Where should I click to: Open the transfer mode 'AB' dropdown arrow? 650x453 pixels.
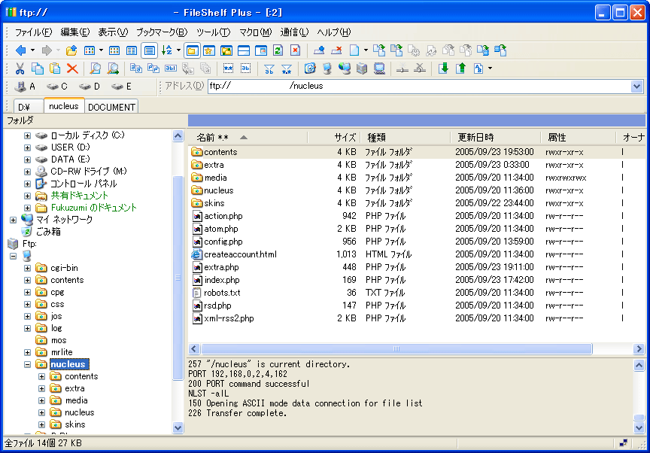pos(490,68)
